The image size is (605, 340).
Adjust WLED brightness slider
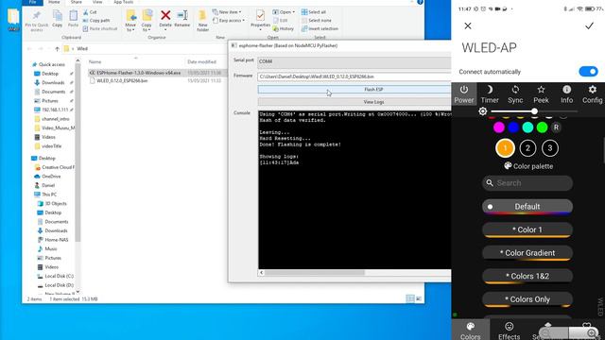click(534, 111)
